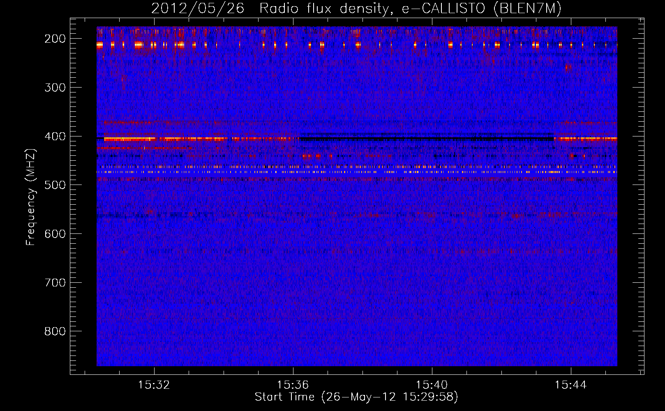
Task: Click the 15:36 time tick label
Action: click(x=293, y=385)
